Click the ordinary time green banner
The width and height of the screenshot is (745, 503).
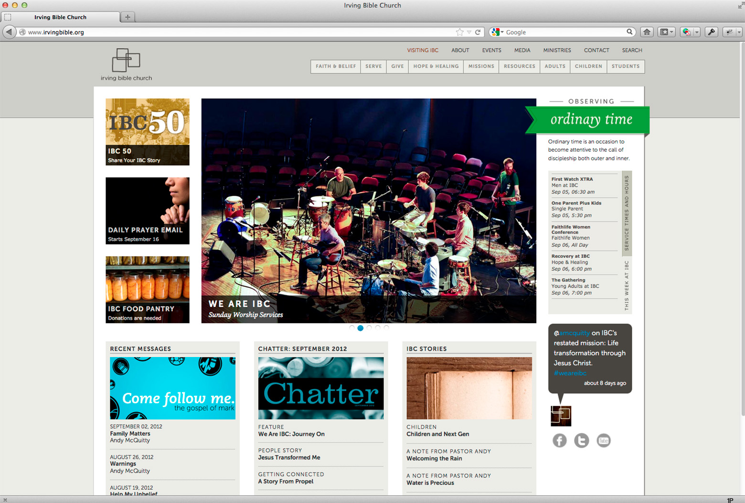(587, 119)
